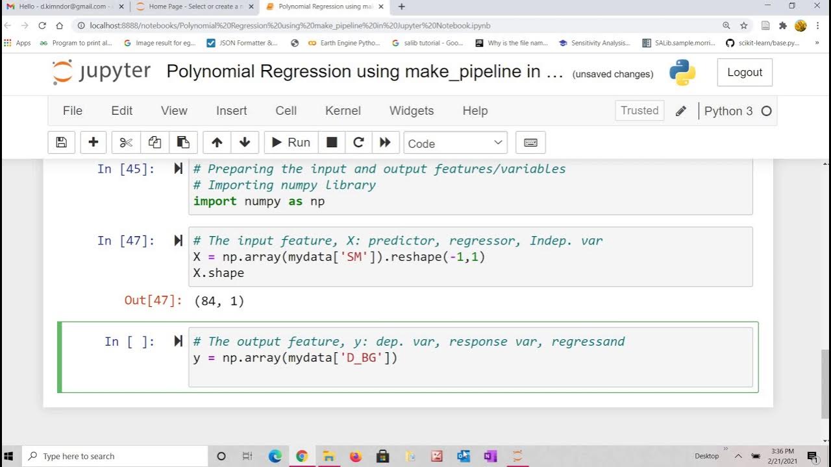The image size is (831, 467).
Task: Open the Sensitivity Analysis bookmark
Action: coord(595,43)
